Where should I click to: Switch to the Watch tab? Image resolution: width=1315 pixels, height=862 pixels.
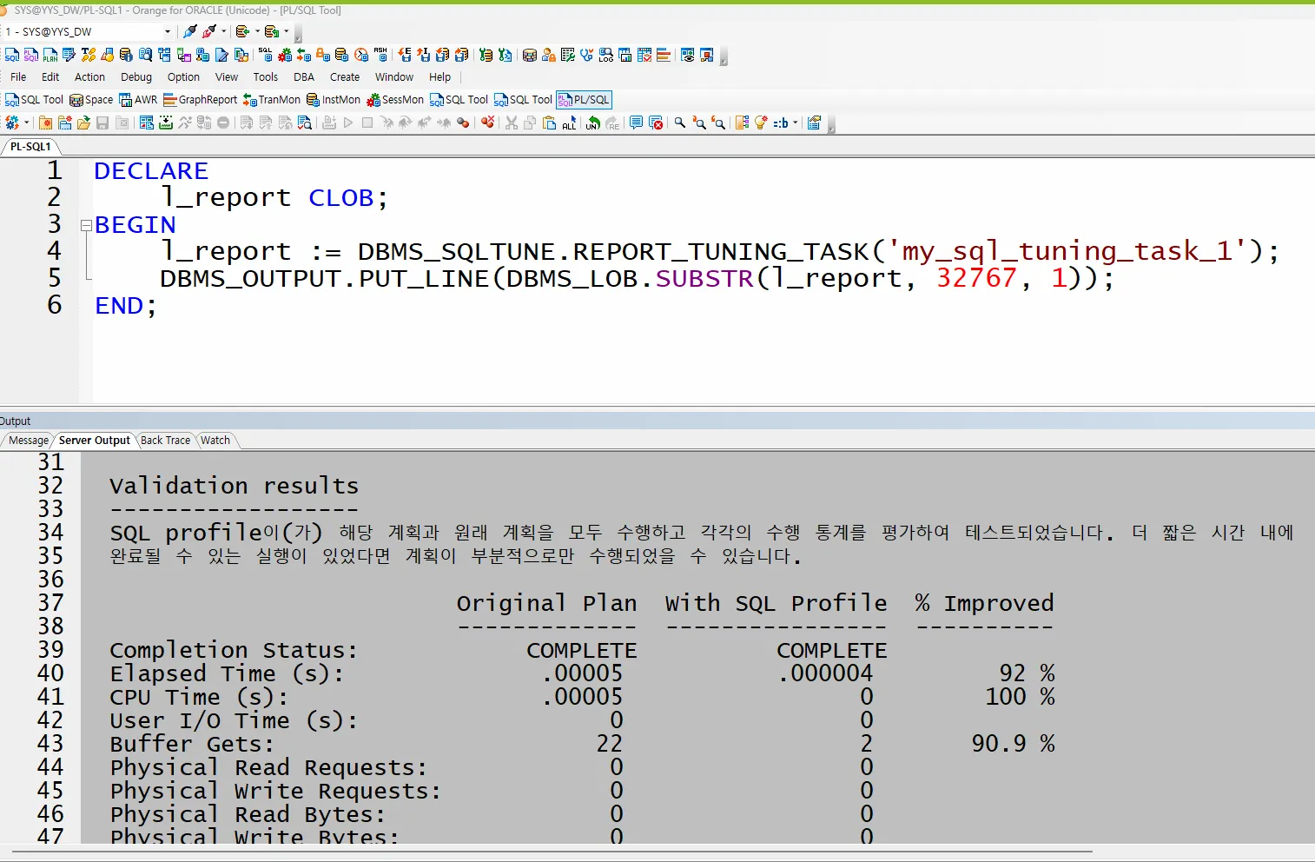click(x=215, y=441)
